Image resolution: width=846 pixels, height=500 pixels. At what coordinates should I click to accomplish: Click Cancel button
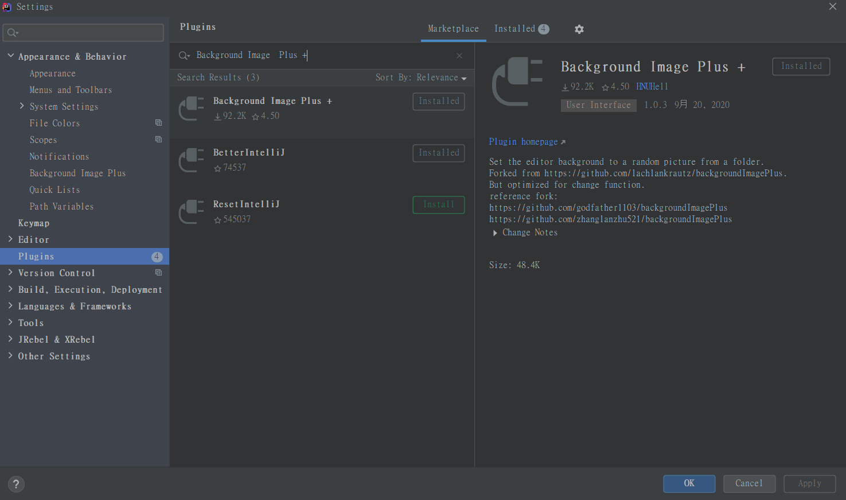750,484
